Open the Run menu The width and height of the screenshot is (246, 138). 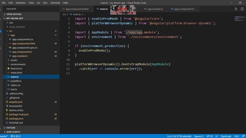[x=45, y=3]
